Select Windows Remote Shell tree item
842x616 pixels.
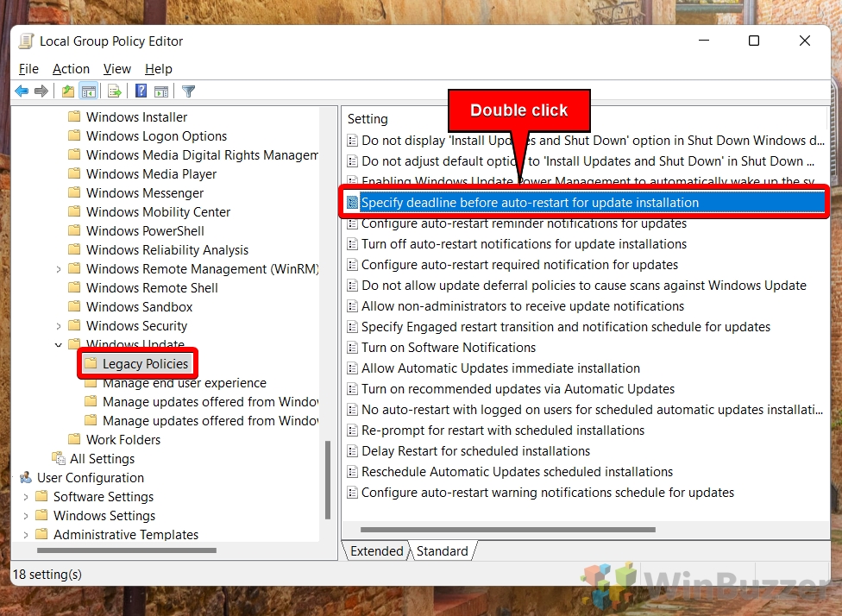[152, 288]
